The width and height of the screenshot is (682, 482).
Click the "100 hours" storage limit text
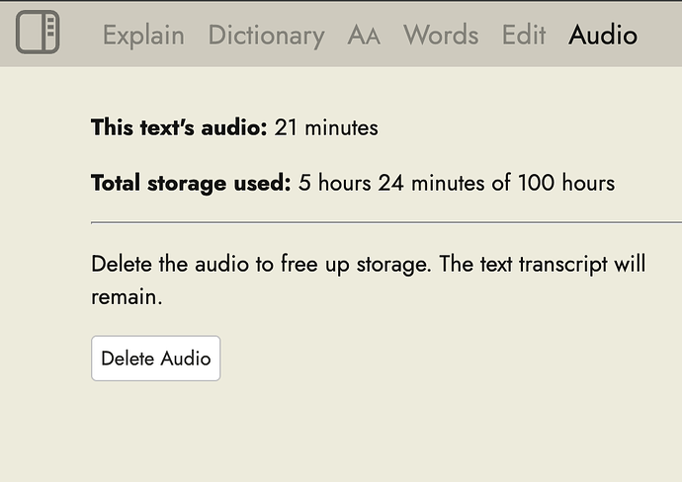point(566,183)
